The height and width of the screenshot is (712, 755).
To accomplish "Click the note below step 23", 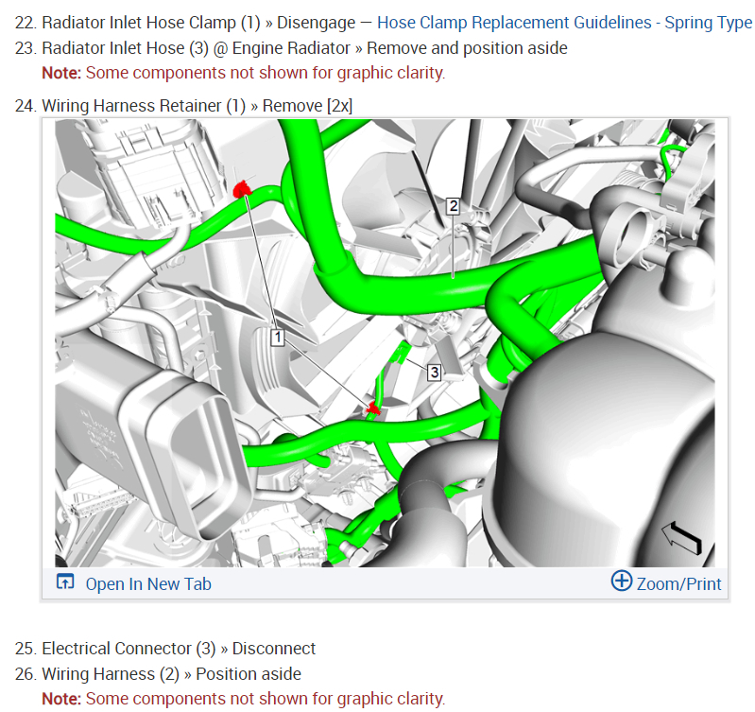I will pos(243,73).
